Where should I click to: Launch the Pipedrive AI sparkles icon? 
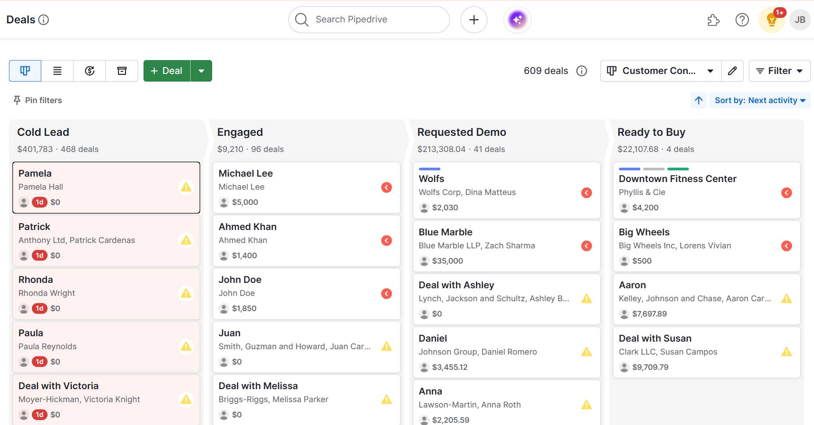[517, 19]
